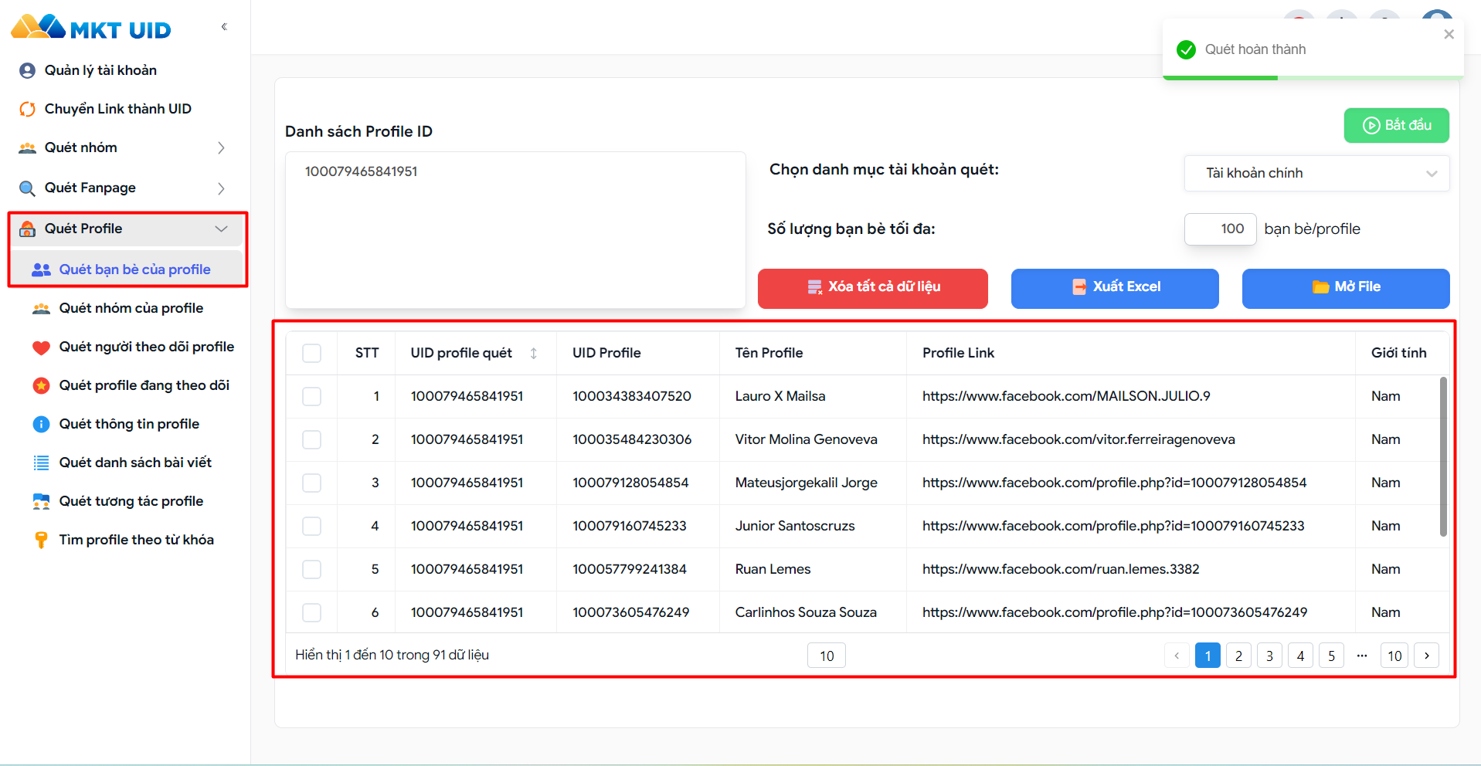Image resolution: width=1481 pixels, height=766 pixels.
Task: Click the Bắt đầu start button
Action: pyautogui.click(x=1396, y=125)
